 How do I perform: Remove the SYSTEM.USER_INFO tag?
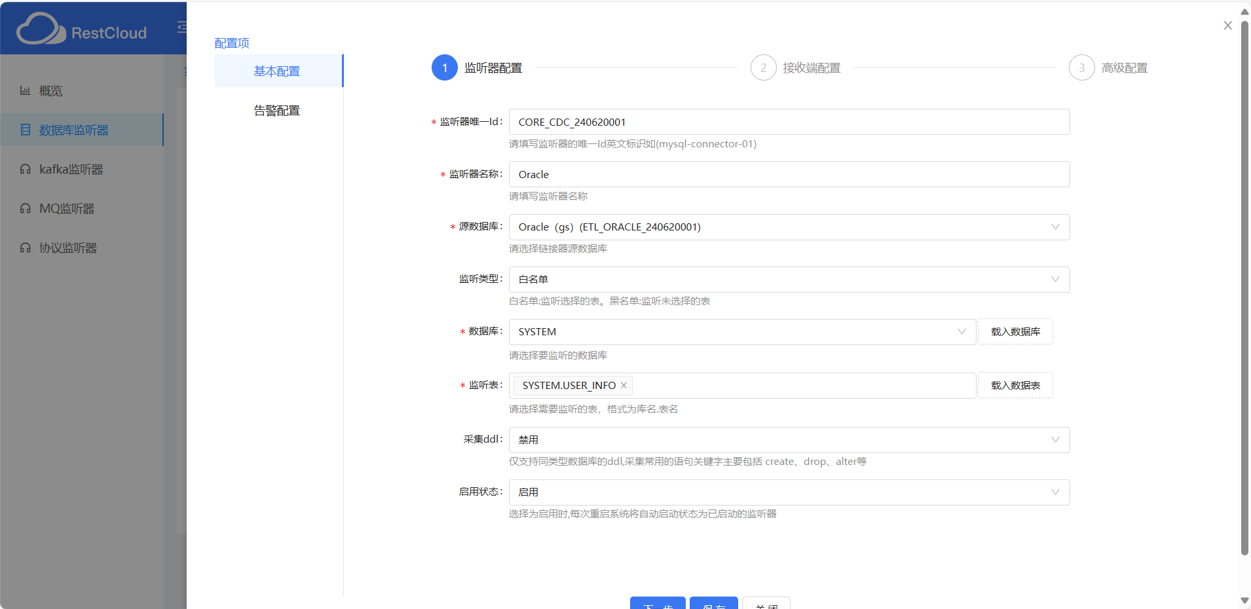pos(624,385)
